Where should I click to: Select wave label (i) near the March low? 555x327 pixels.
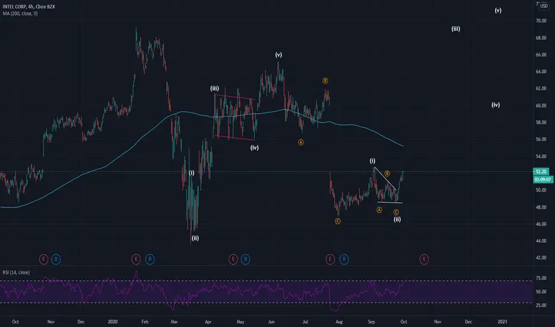[x=192, y=173]
